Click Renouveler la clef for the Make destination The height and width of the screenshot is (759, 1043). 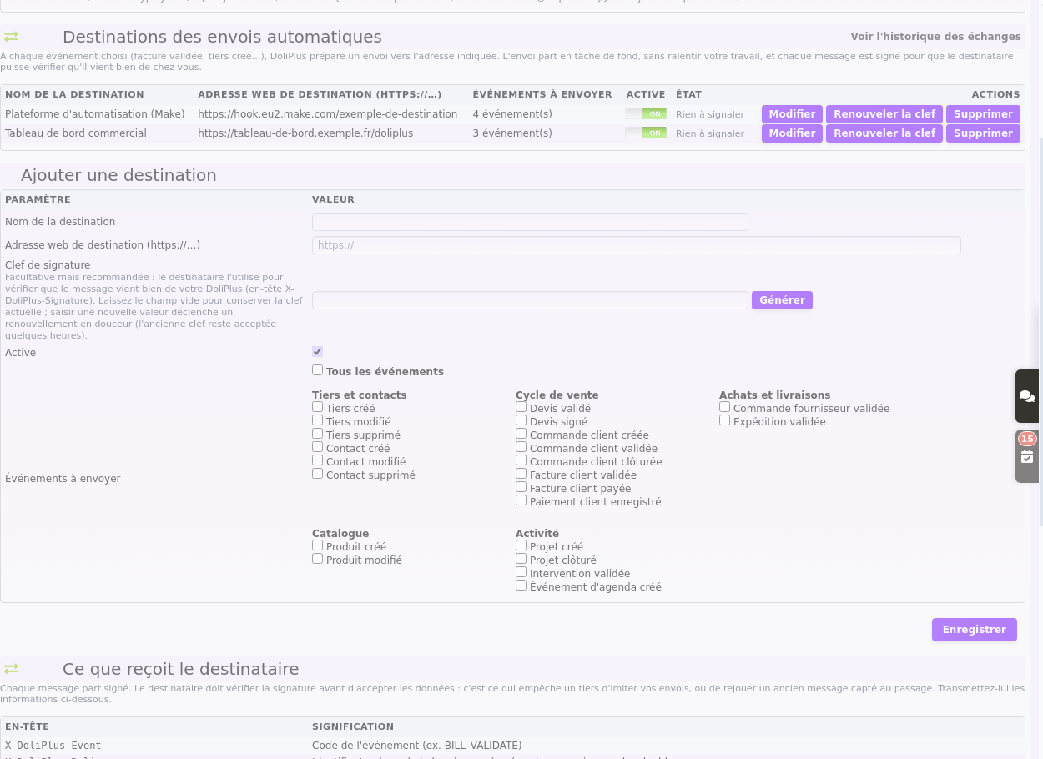[x=884, y=114]
